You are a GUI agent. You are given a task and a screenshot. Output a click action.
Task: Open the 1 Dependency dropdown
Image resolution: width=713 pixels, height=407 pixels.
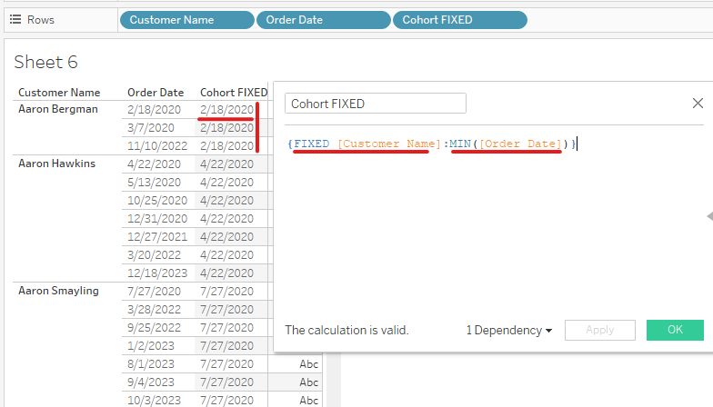click(509, 331)
